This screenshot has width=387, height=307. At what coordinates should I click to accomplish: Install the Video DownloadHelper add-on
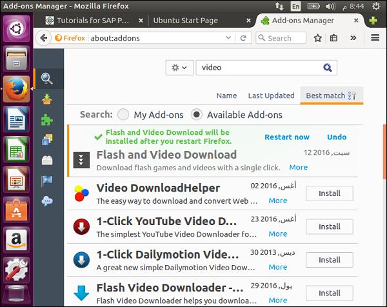click(x=329, y=193)
